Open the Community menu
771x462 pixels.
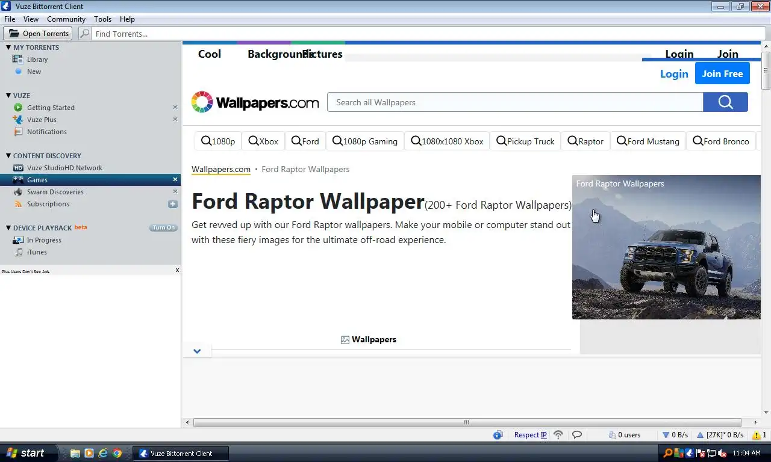pos(66,19)
